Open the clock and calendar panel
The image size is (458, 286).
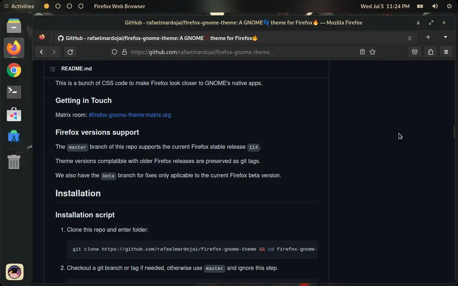tap(385, 6)
